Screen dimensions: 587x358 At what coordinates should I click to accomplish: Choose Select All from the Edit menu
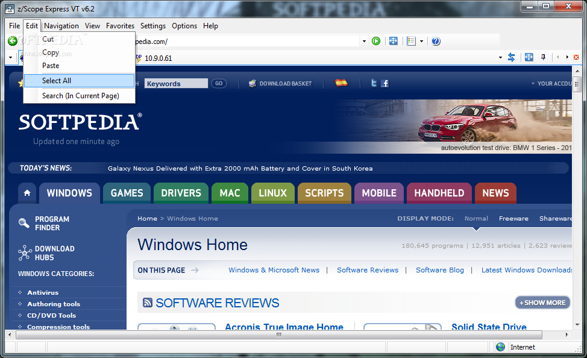pyautogui.click(x=79, y=81)
